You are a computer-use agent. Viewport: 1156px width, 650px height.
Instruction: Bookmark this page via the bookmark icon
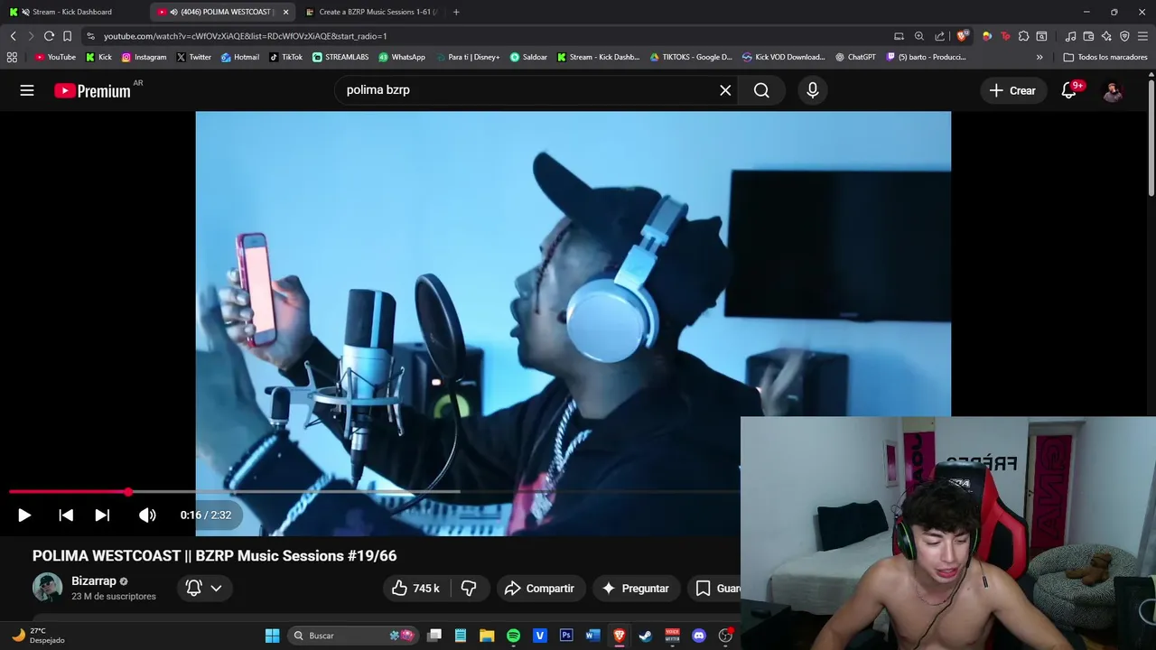67,36
